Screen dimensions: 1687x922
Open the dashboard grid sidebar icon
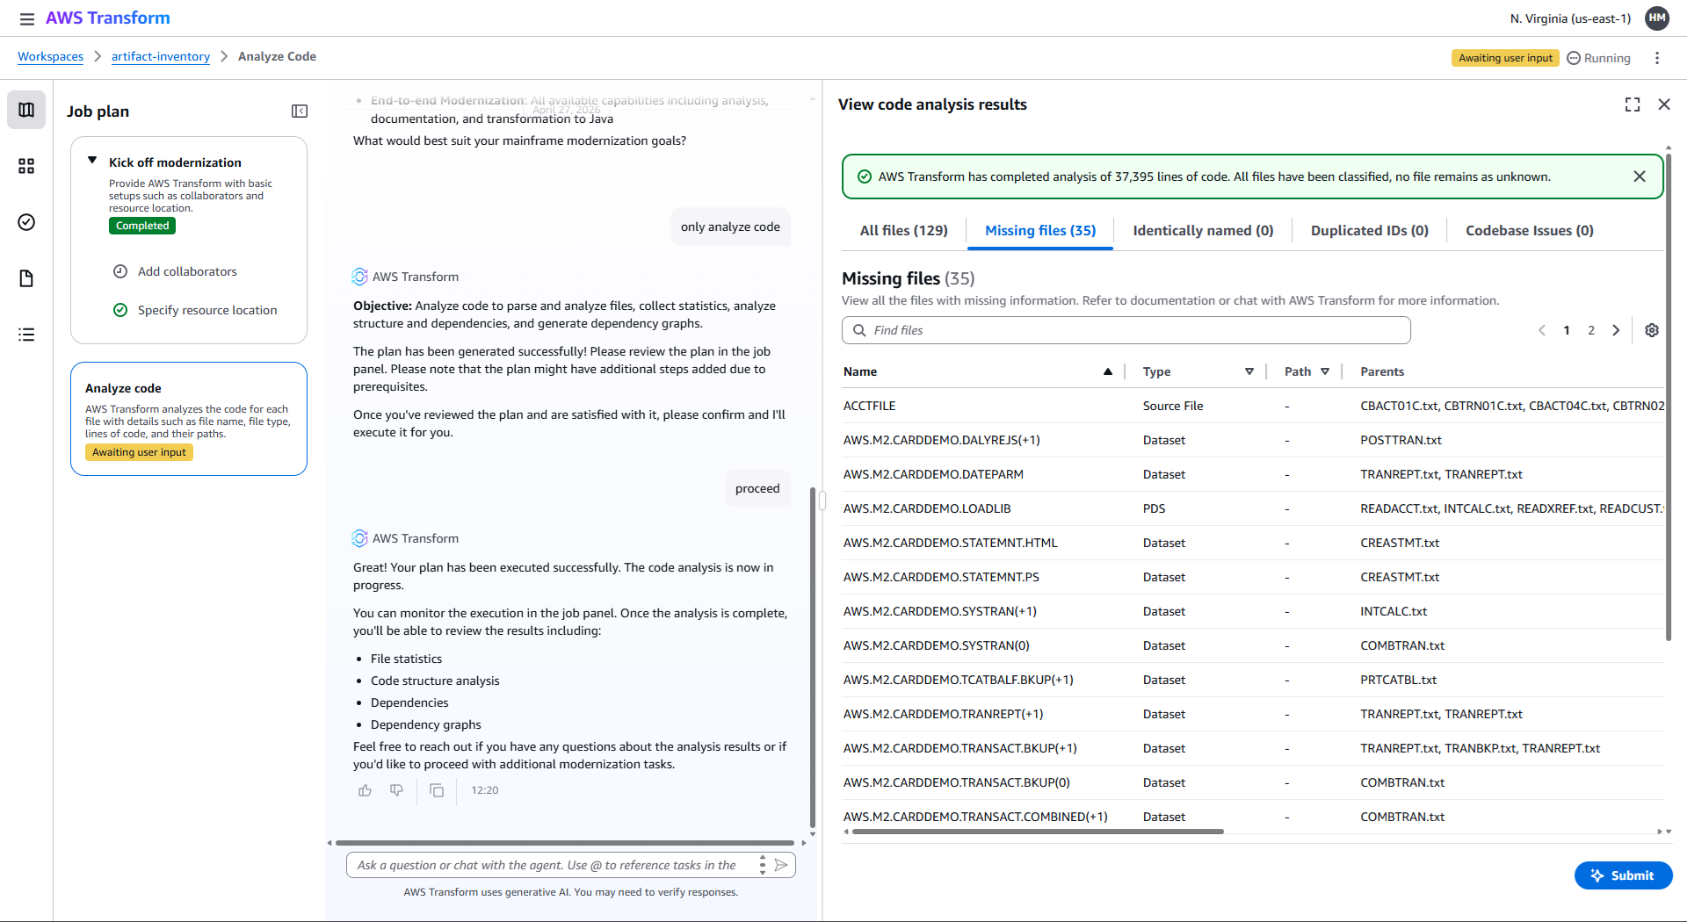coord(26,166)
